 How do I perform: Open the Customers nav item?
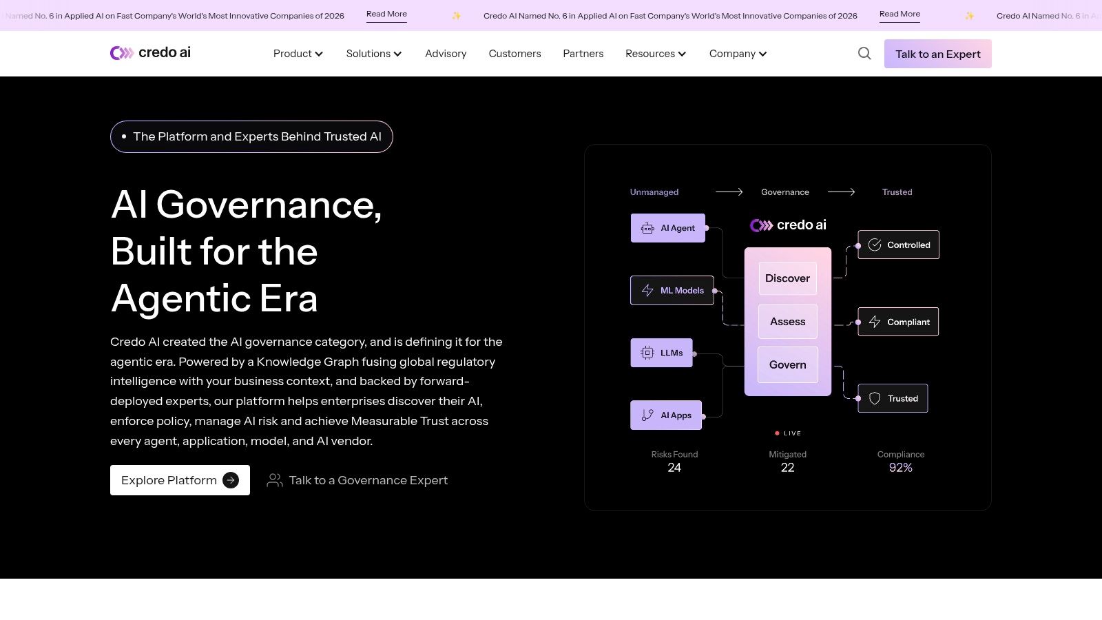click(x=514, y=54)
